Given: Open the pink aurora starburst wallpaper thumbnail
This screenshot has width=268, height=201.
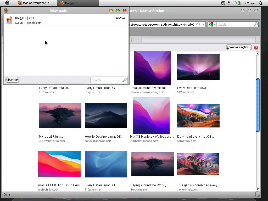Looking at the screenshot, I should (198, 67).
